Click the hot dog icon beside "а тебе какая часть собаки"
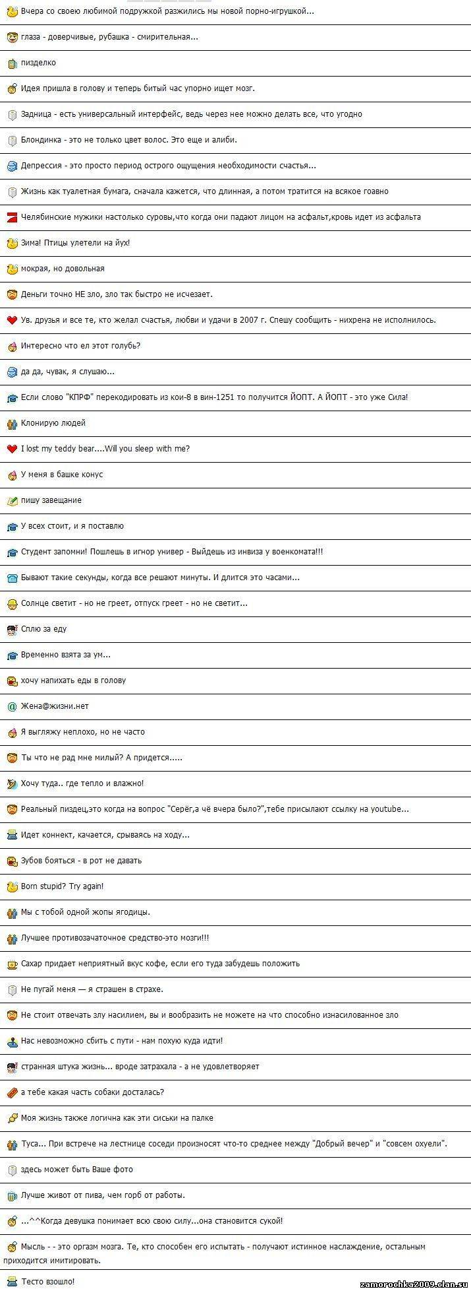This screenshot has height=1291, width=471. [x=11, y=1092]
